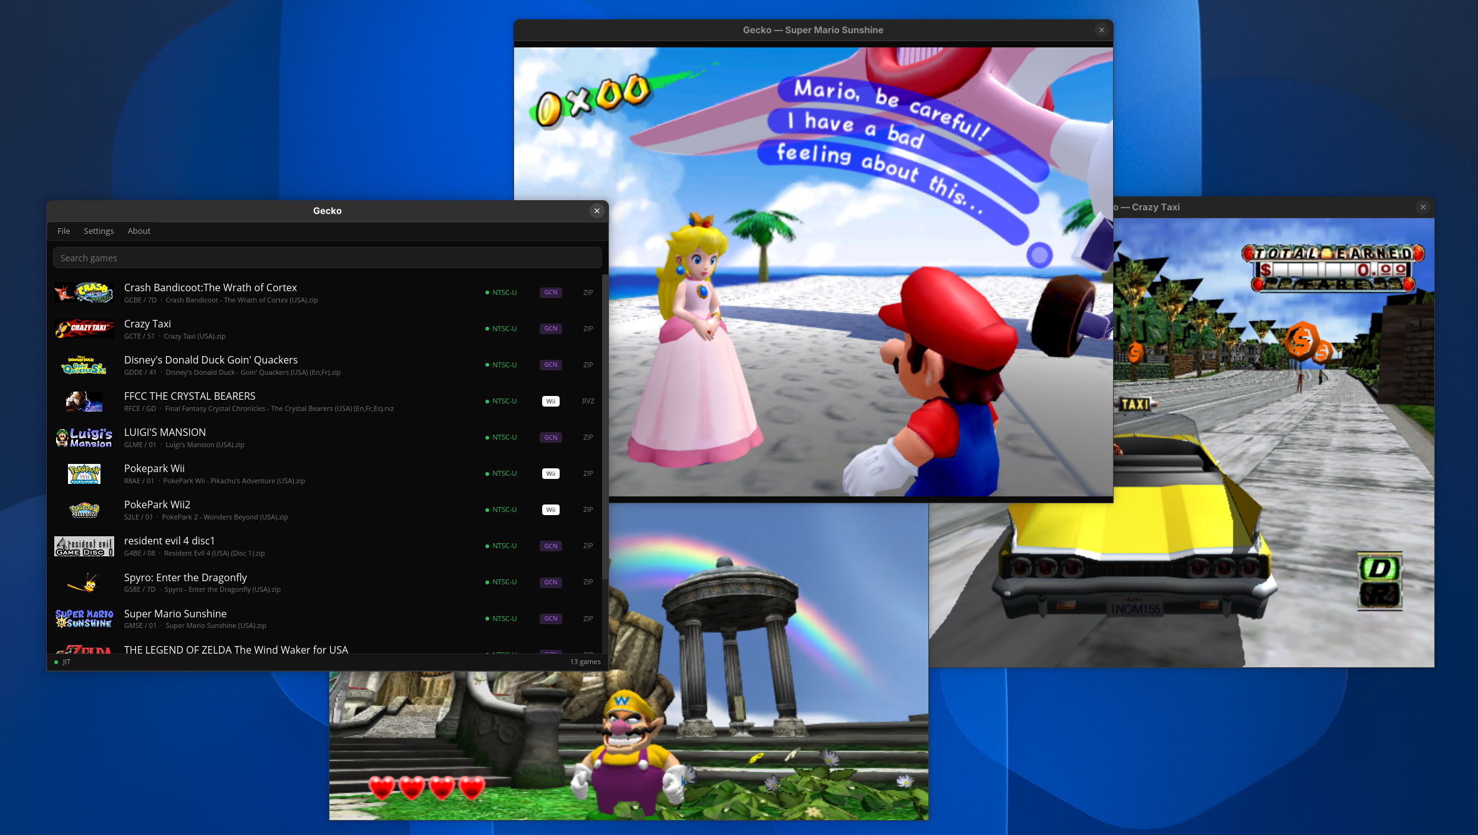Select LUIGI'S MANSION game title
Viewport: 1478px width, 835px height.
[165, 432]
